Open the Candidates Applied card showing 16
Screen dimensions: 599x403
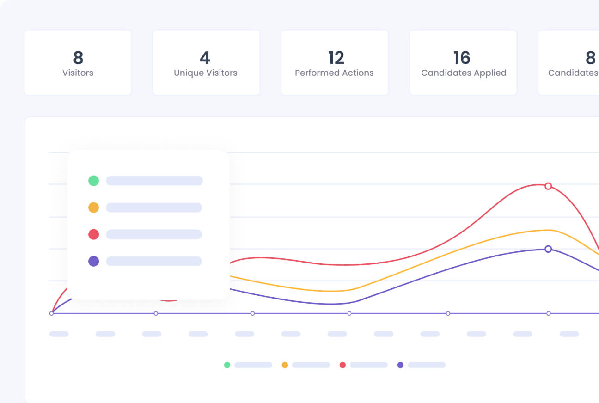click(463, 63)
